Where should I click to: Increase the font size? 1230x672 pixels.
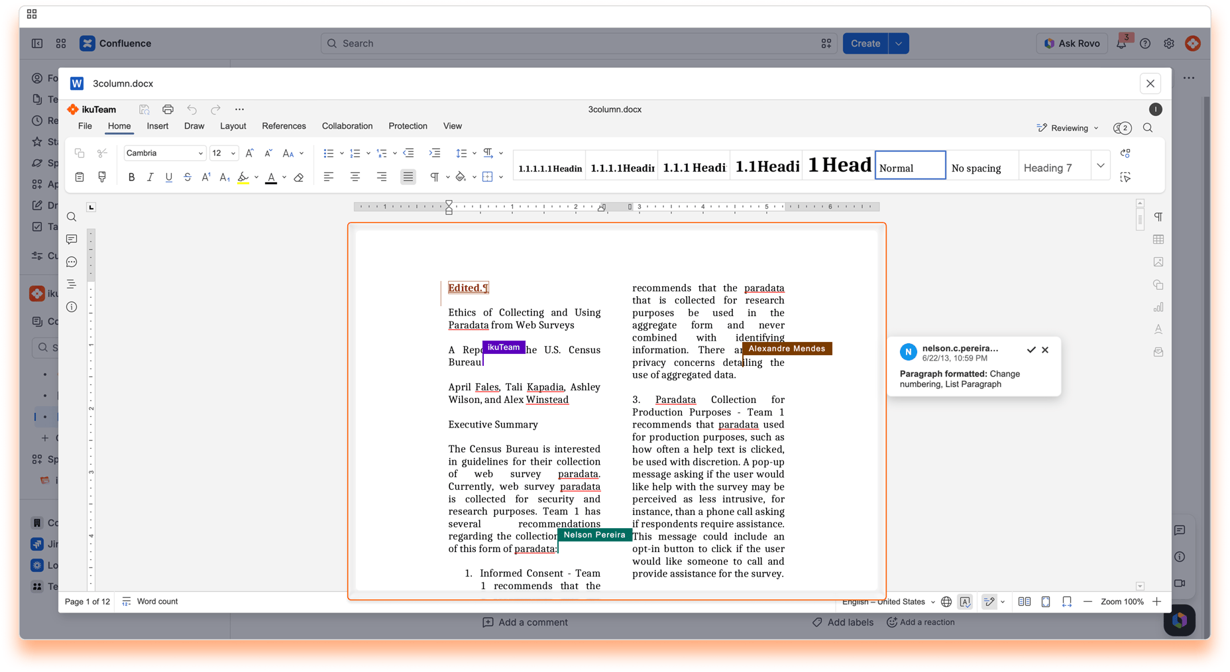[x=249, y=153]
